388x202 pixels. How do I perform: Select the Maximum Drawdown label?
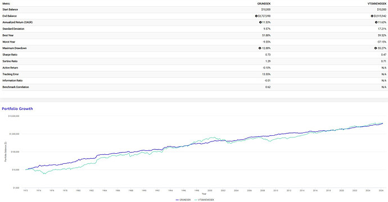[x=15, y=48]
